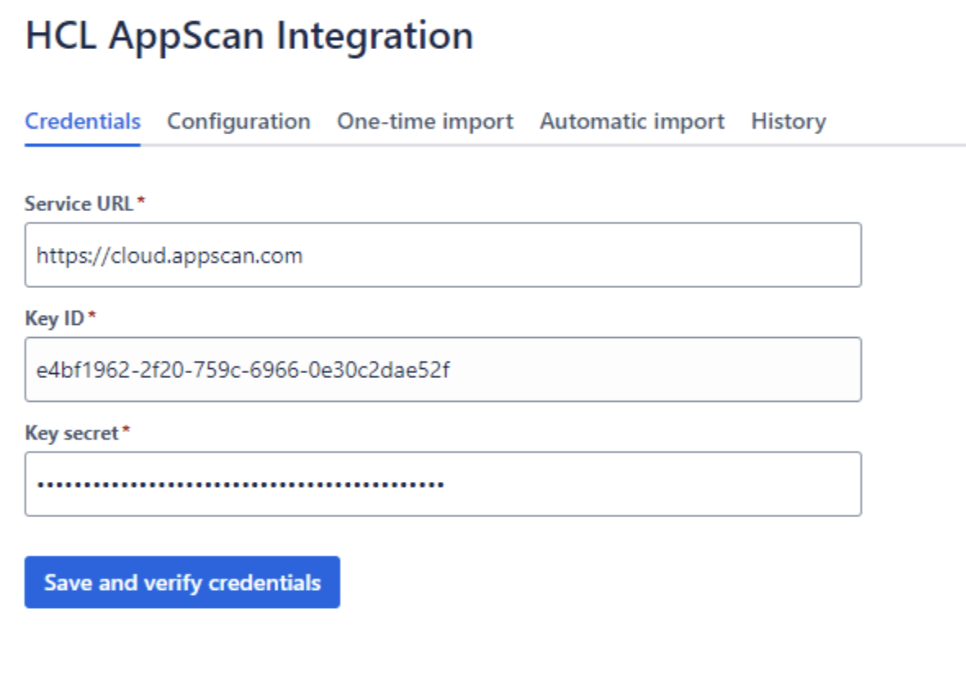The image size is (966, 689).
Task: Select the Credentials tab
Action: 83,122
